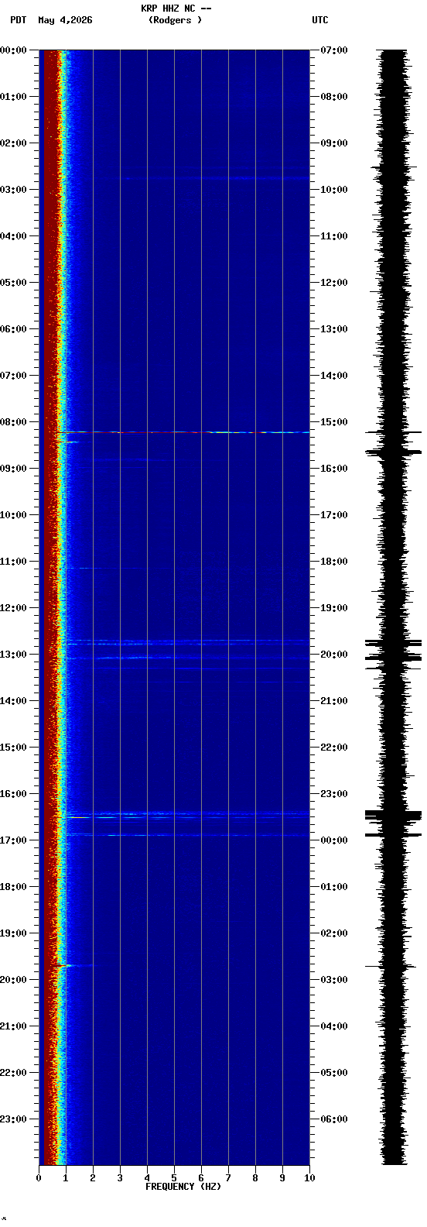
Task: Click the frequency axis label '2'
Action: pos(93,1178)
